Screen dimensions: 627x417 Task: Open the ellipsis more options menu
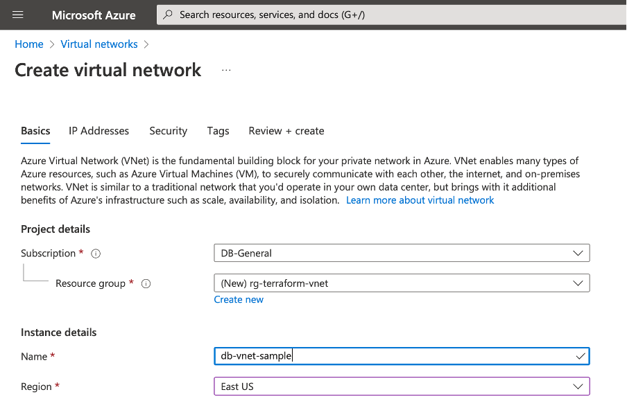(226, 70)
